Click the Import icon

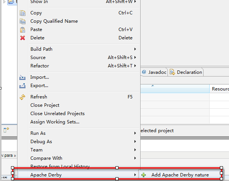(x=22, y=77)
